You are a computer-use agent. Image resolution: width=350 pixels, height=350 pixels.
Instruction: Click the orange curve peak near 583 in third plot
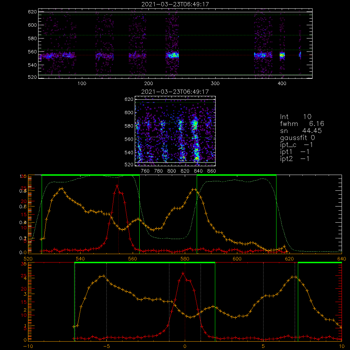[194, 189]
